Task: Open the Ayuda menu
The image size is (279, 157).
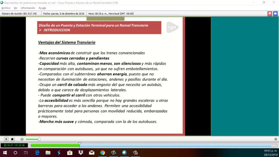Action: tap(42, 8)
